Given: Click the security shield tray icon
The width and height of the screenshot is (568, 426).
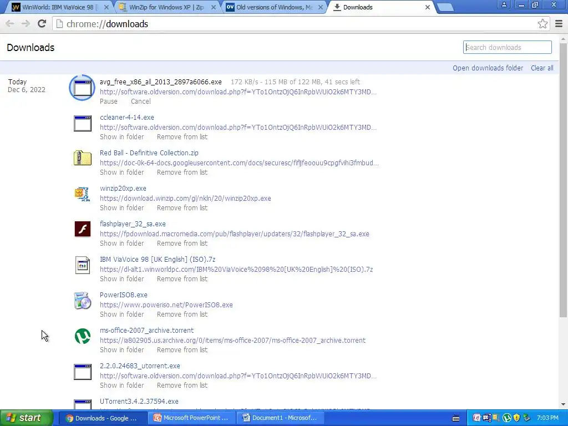Looking at the screenshot, I should pyautogui.click(x=516, y=418).
